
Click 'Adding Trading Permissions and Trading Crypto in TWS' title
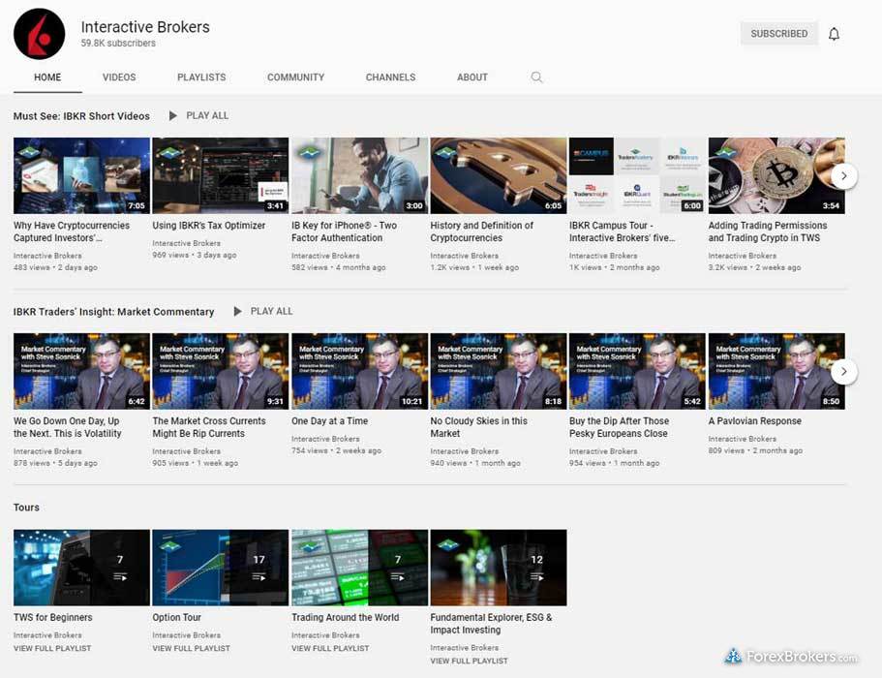coord(767,231)
